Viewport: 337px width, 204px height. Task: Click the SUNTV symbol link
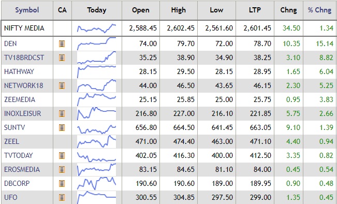point(14,127)
